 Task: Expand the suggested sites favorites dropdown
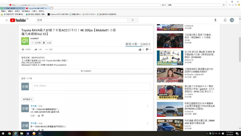point(81,14)
